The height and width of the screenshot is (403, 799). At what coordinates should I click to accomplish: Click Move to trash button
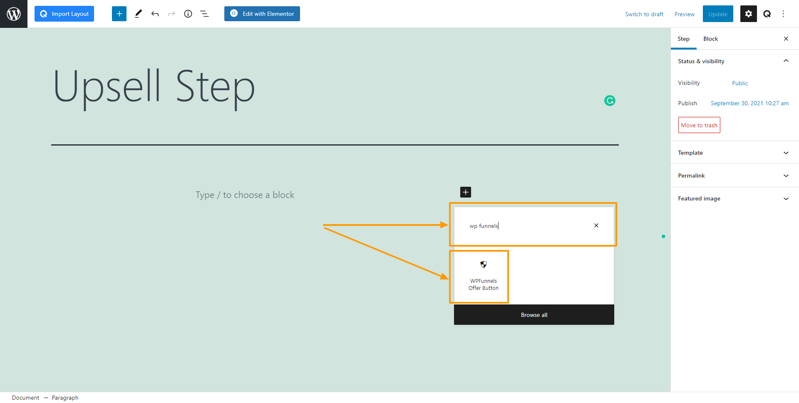click(699, 125)
